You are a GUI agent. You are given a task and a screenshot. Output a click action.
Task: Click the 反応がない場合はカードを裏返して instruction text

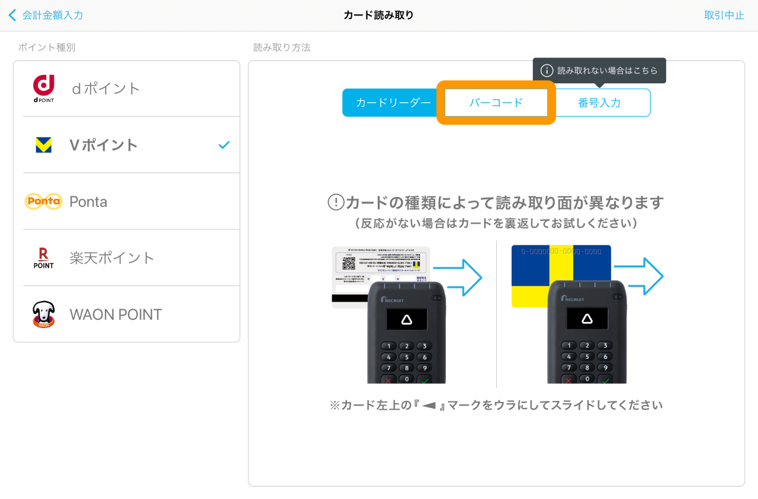pyautogui.click(x=496, y=223)
